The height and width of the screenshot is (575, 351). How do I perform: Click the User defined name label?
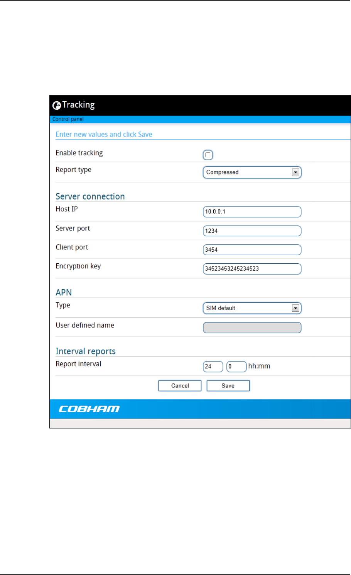tap(85, 325)
